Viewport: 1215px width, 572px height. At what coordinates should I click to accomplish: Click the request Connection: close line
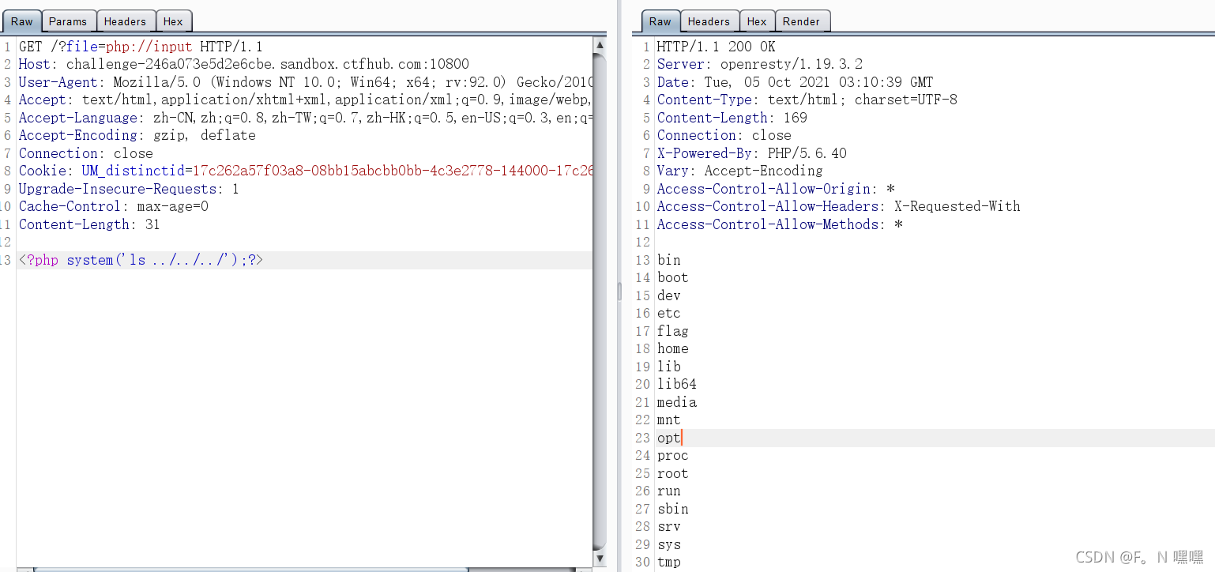[x=86, y=153]
